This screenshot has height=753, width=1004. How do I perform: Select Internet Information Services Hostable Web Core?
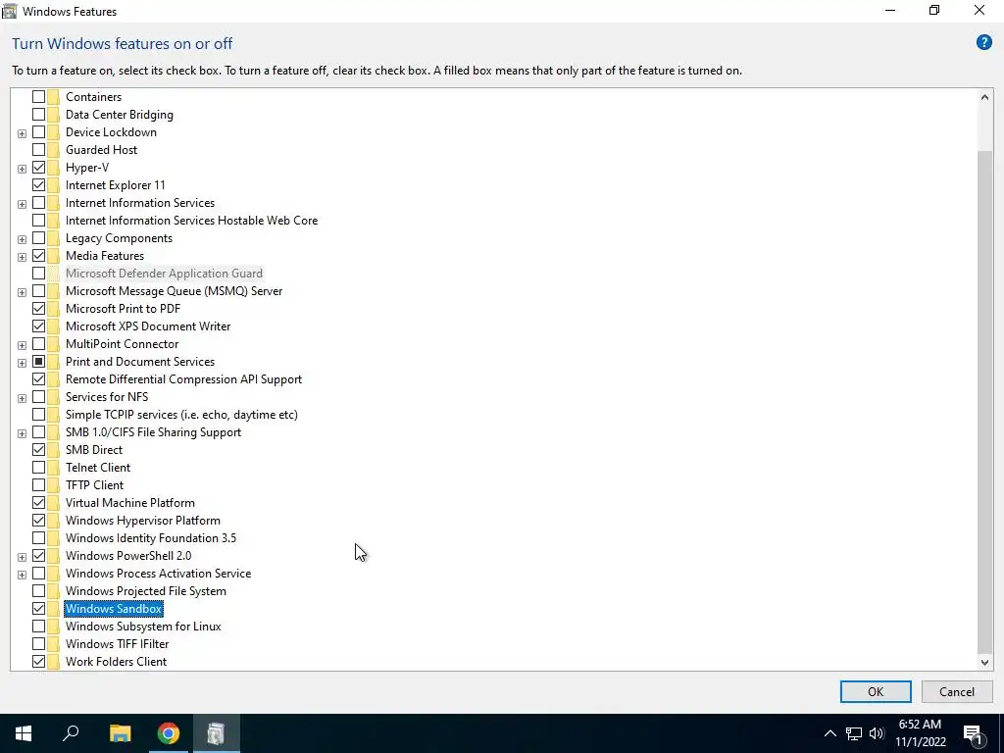191,221
